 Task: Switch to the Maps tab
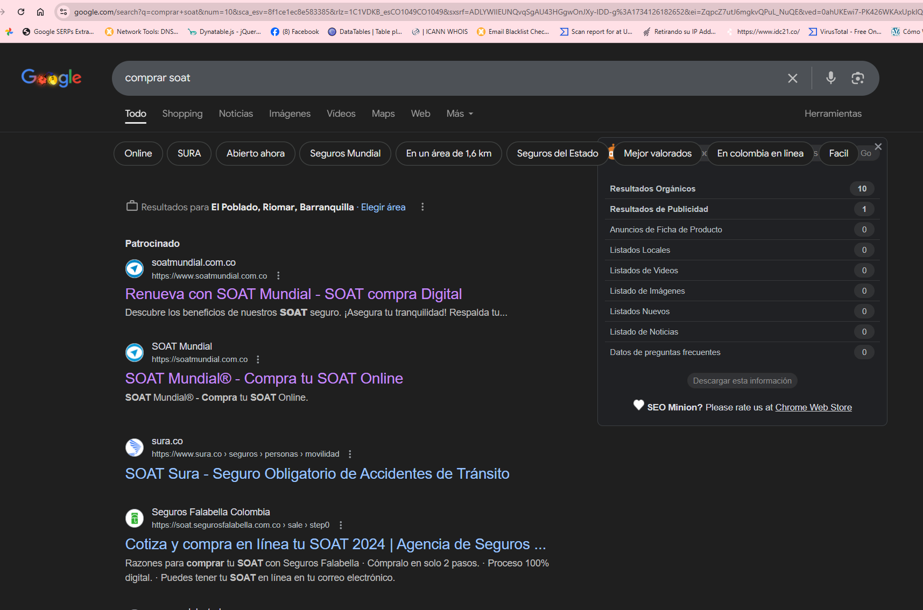(383, 114)
